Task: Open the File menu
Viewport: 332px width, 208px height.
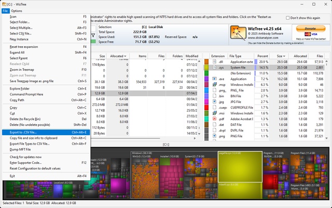Action: [5, 11]
